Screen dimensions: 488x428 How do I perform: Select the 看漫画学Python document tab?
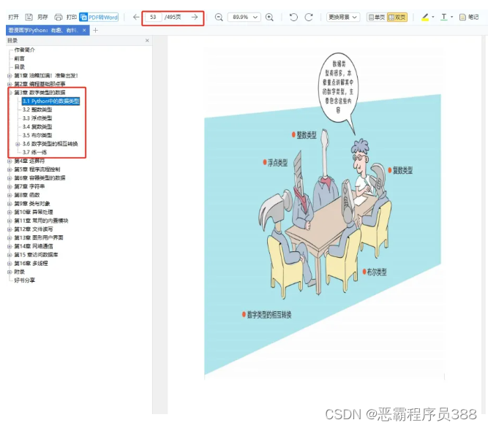click(44, 31)
